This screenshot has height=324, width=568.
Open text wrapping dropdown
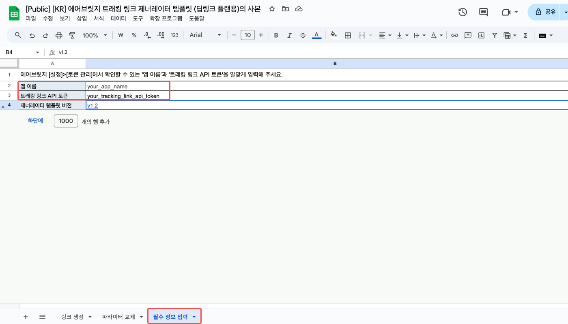pos(419,35)
